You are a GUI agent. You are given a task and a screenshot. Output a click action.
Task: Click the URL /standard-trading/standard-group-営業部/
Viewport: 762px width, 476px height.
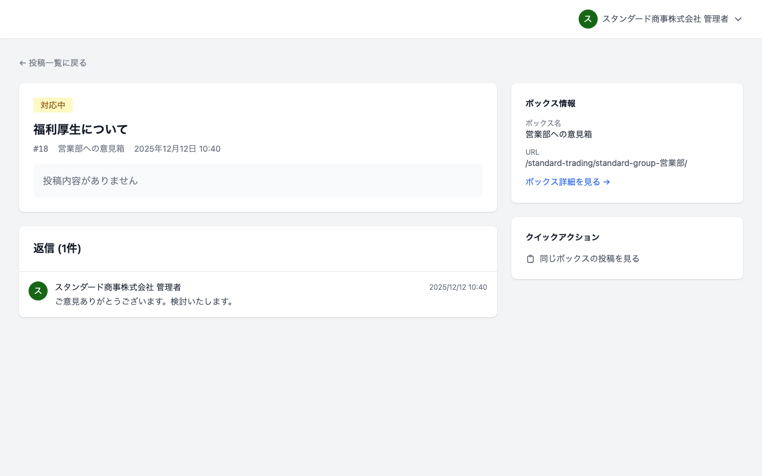[605, 162]
